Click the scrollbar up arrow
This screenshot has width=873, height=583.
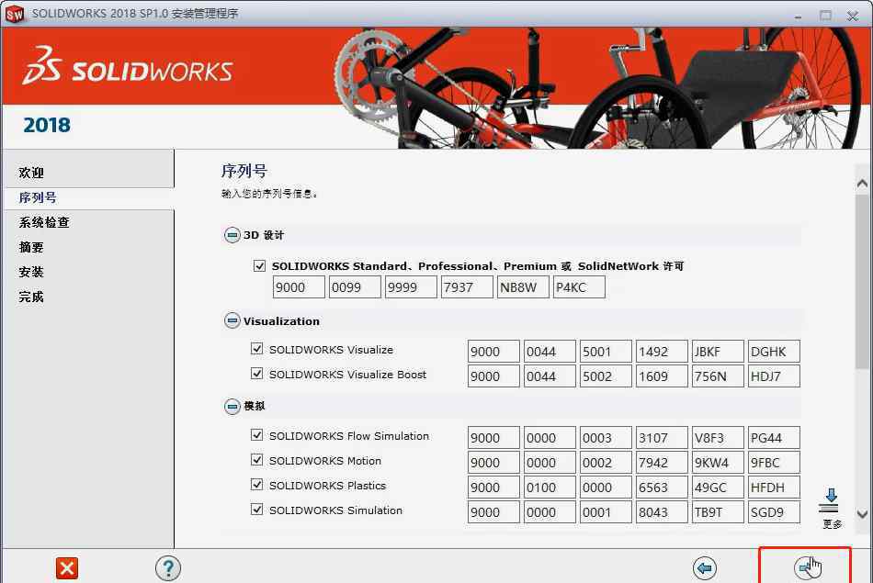(x=862, y=183)
